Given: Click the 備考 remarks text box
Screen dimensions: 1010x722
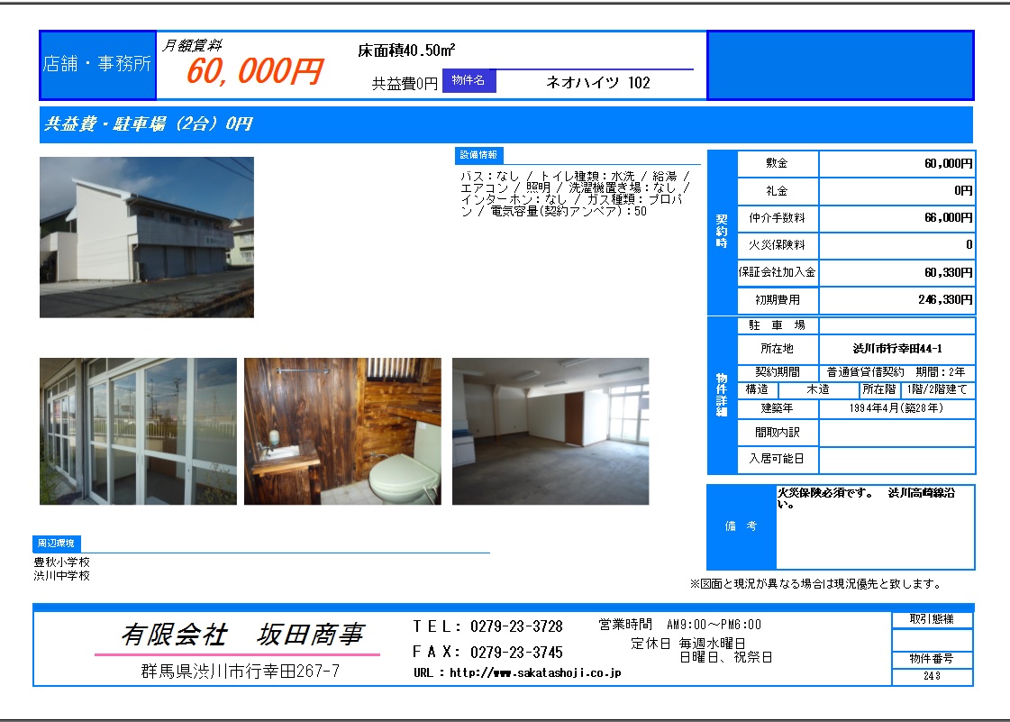Looking at the screenshot, I should pos(875,527).
